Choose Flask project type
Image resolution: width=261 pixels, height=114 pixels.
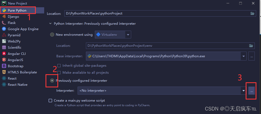tap(22, 23)
